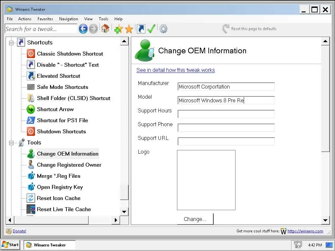The image size is (335, 251).
Task: Click the grayed Forward navigation arrow
Action: point(93,29)
